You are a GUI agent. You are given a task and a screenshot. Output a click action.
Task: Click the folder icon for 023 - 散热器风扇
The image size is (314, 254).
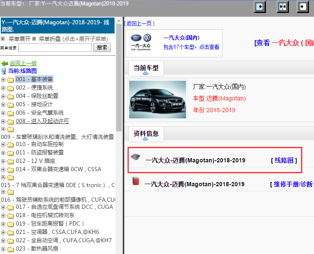[10, 249]
